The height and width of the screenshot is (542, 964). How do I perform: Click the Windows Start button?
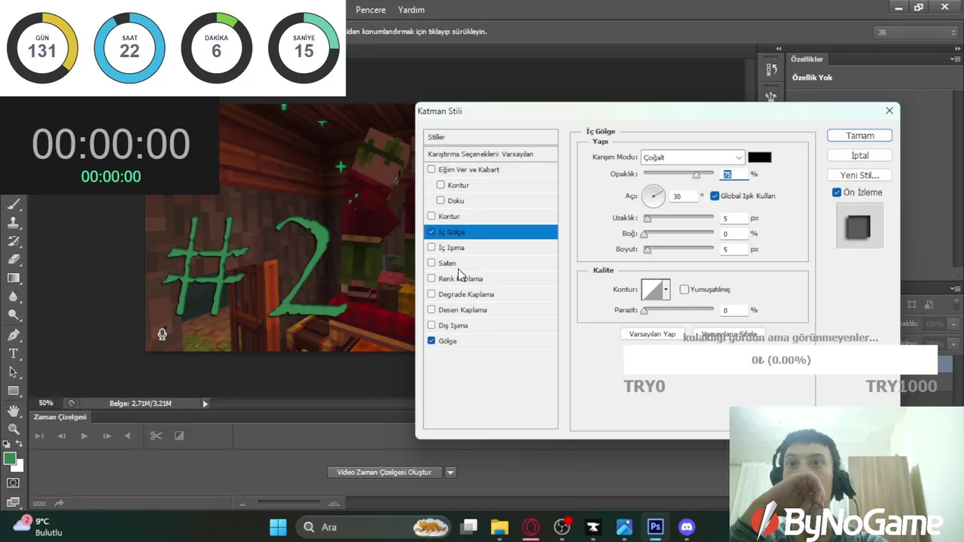[x=278, y=527]
